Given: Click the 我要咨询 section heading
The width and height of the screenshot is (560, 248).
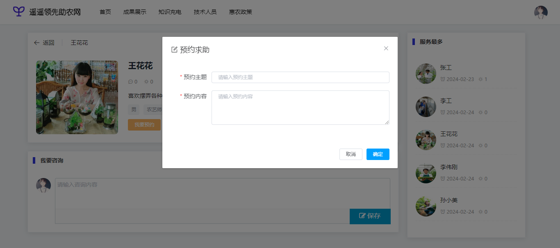Looking at the screenshot, I should click(x=52, y=160).
